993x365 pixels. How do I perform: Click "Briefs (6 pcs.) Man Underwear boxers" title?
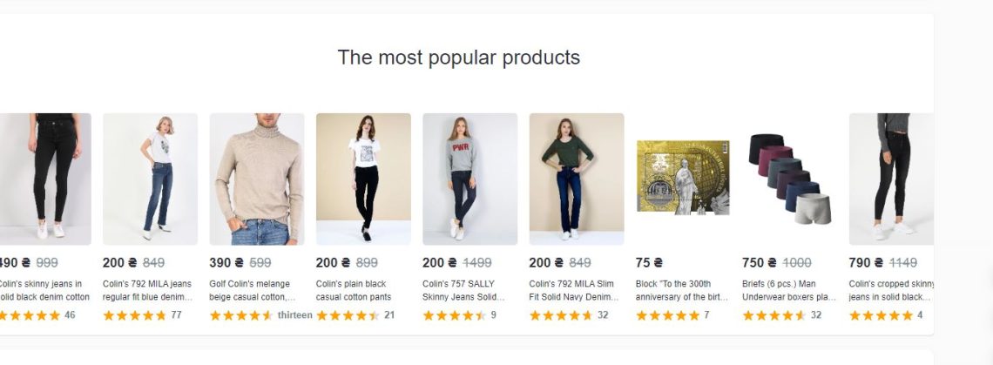pos(788,290)
